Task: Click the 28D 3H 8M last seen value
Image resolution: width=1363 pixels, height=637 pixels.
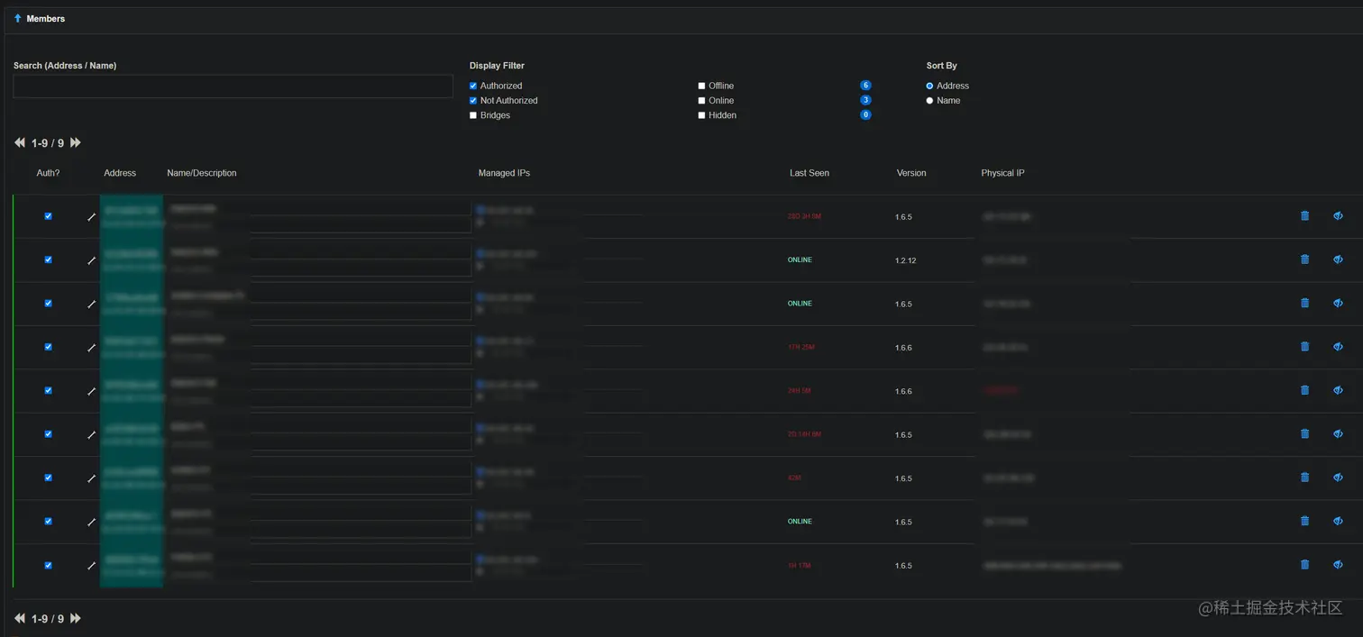Action: [804, 216]
